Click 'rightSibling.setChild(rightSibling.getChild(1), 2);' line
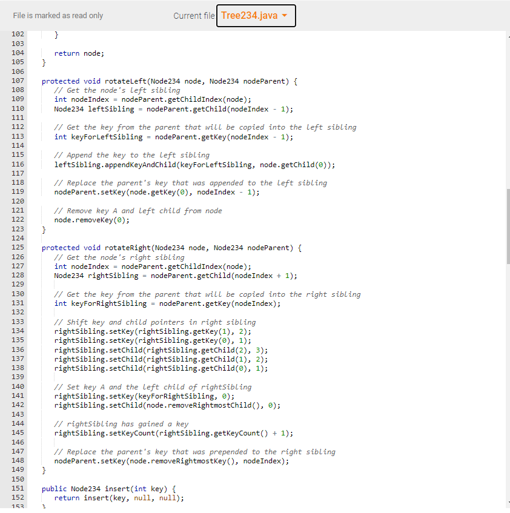This screenshot has height=513, width=510. (161, 359)
